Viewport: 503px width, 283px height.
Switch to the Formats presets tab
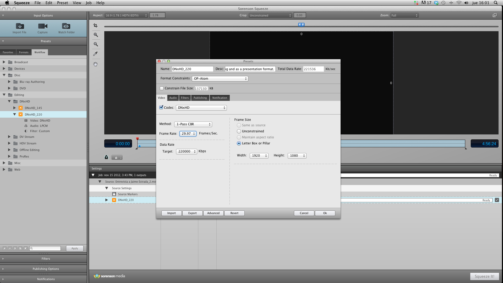[x=24, y=52]
